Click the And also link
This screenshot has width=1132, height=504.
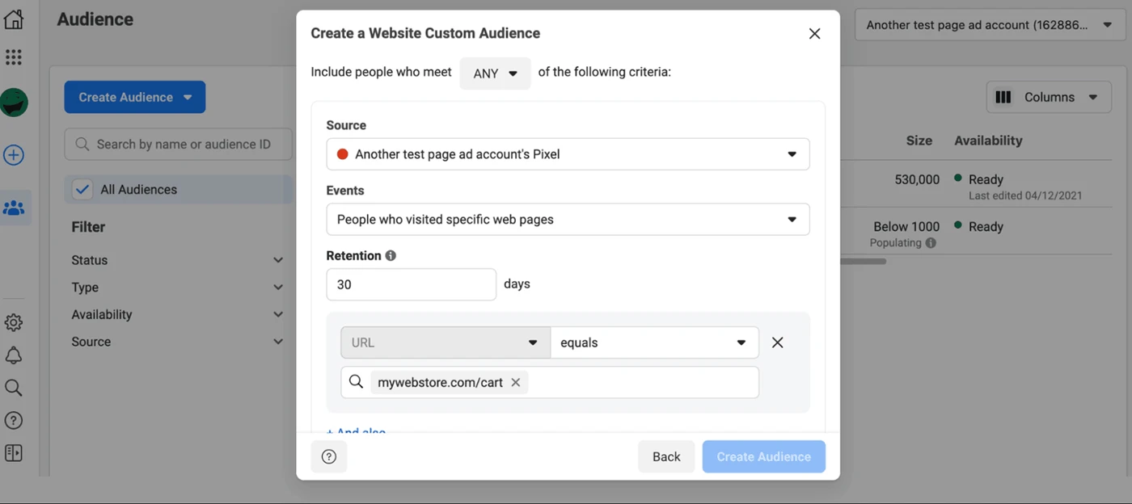tap(357, 431)
